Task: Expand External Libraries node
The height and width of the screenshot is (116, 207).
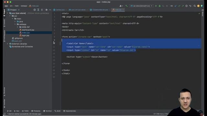Action: click(x=7, y=44)
